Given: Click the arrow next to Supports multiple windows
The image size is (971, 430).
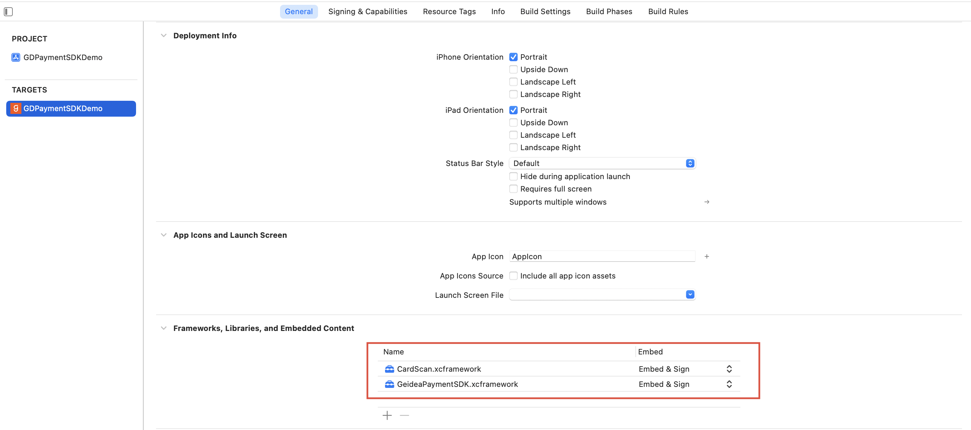Looking at the screenshot, I should coord(706,202).
